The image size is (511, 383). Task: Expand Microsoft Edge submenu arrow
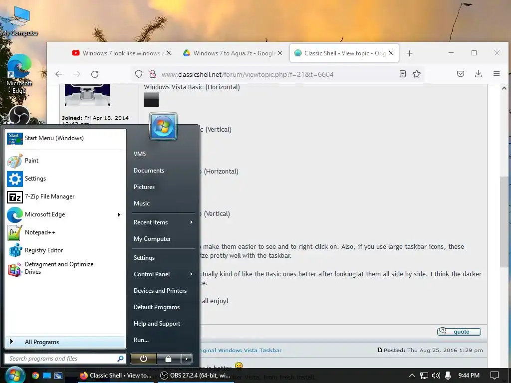119,214
